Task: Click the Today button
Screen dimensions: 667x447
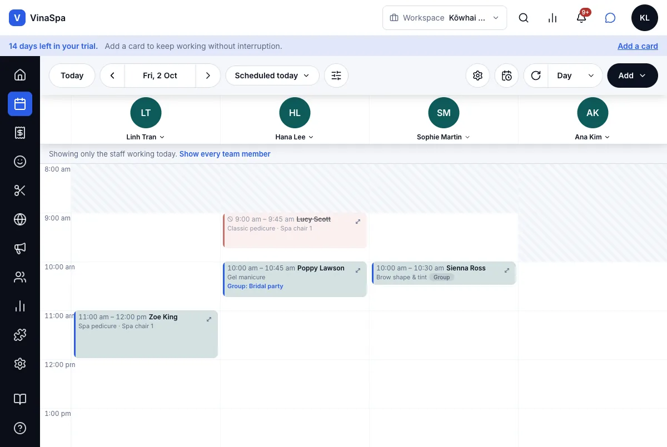Action: point(72,76)
